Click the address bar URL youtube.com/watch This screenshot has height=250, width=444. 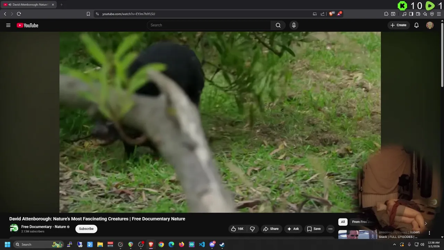pyautogui.click(x=129, y=14)
